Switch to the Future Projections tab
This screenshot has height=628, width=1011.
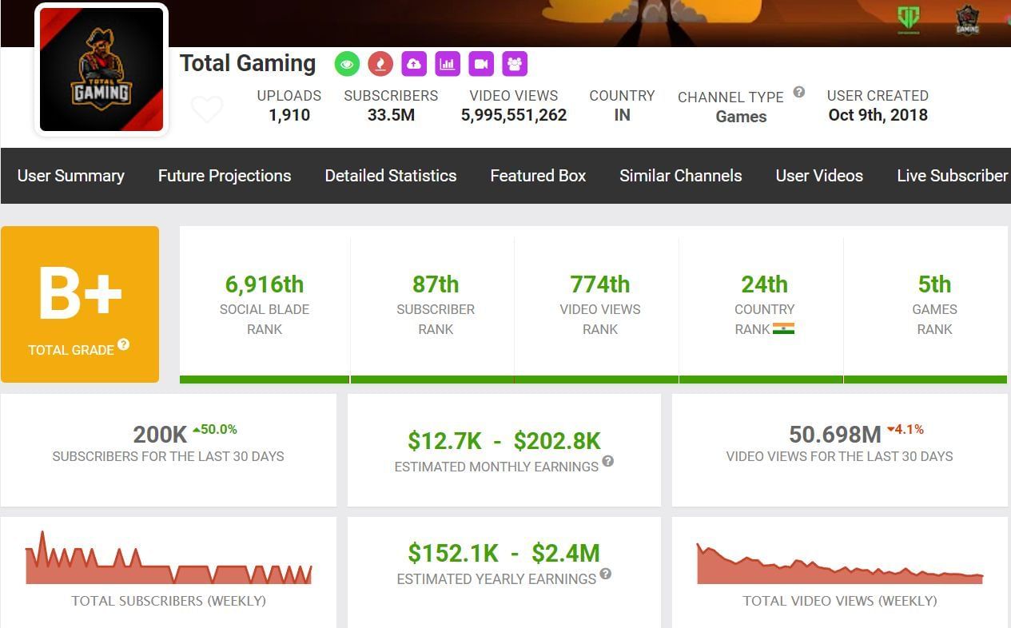click(225, 176)
